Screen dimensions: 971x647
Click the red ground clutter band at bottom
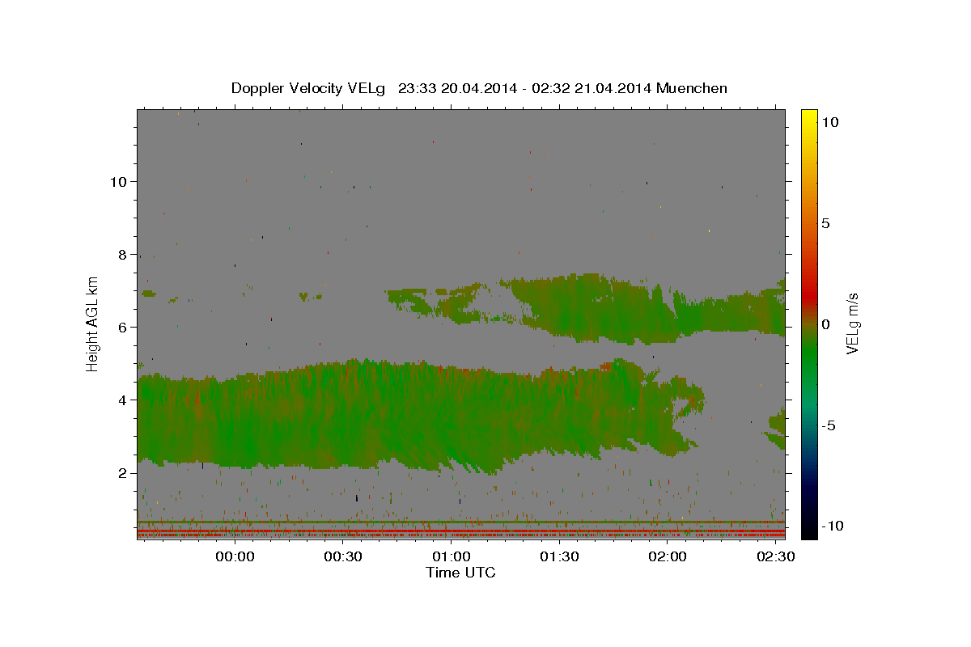click(461, 533)
